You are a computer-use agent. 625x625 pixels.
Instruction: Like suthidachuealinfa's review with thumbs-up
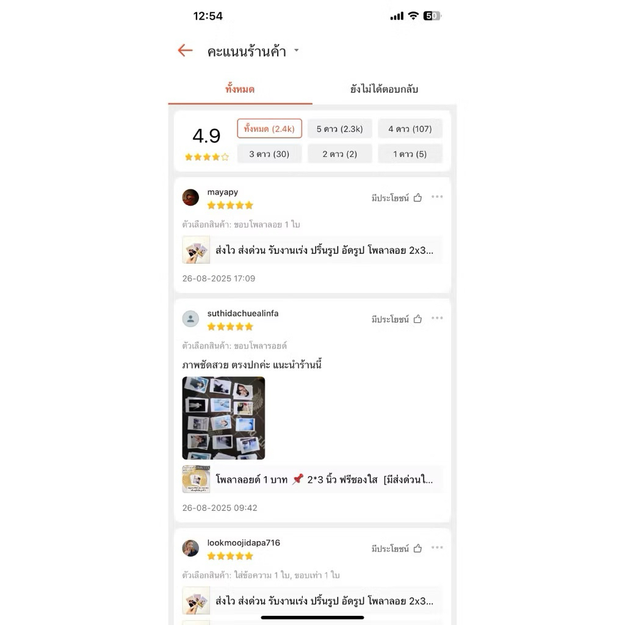tap(417, 319)
